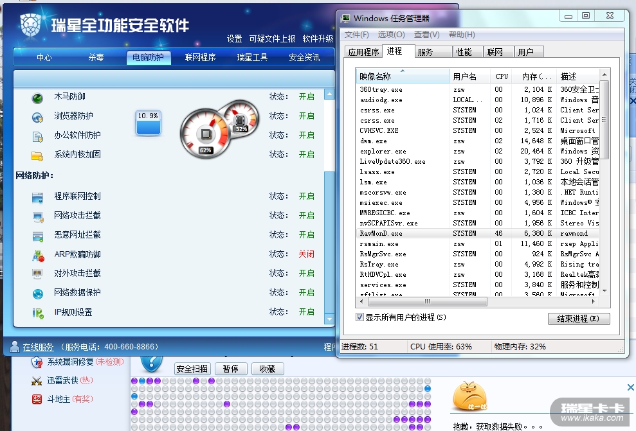The height and width of the screenshot is (431, 636).
Task: Click the 迅雷武侠 crossed swords icon
Action: pyautogui.click(x=37, y=381)
